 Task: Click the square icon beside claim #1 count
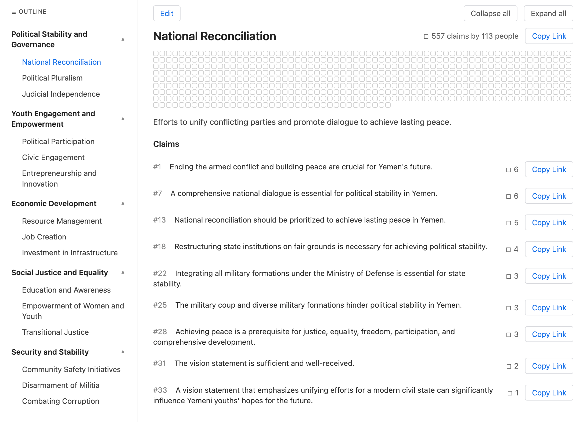pos(508,170)
